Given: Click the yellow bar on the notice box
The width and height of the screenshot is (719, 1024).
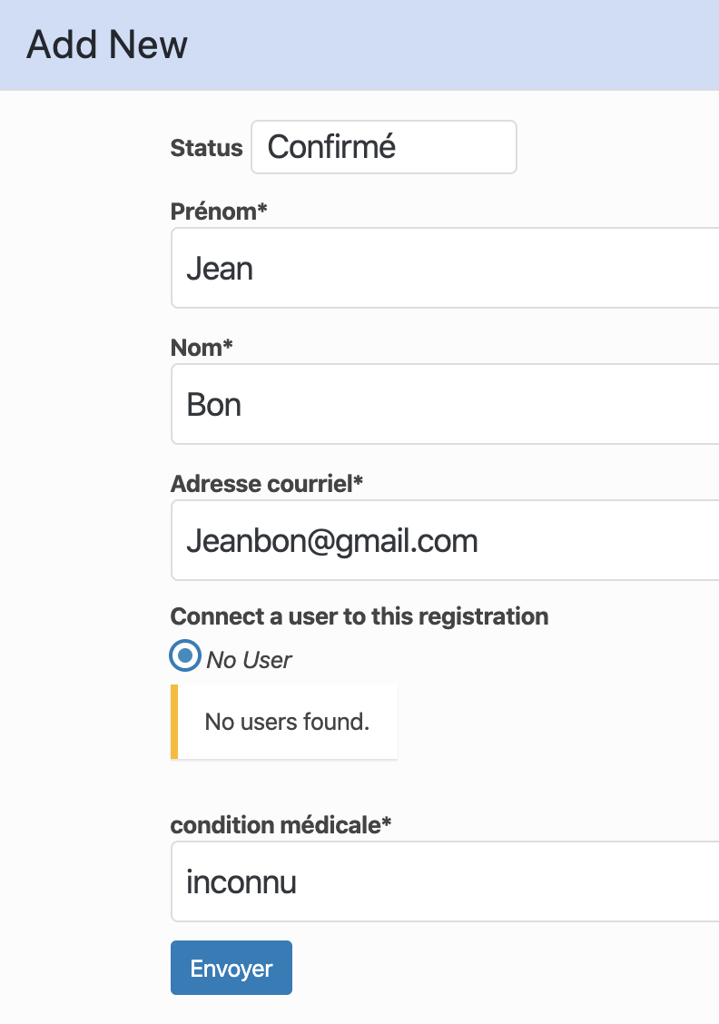Looking at the screenshot, I should tap(174, 722).
